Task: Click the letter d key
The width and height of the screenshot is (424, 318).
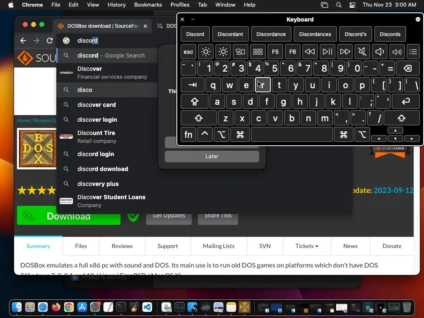Action: 250,101
